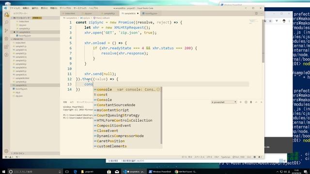Open Microsoft Edge from the taskbar
The height and width of the screenshot is (174, 310).
75,172
